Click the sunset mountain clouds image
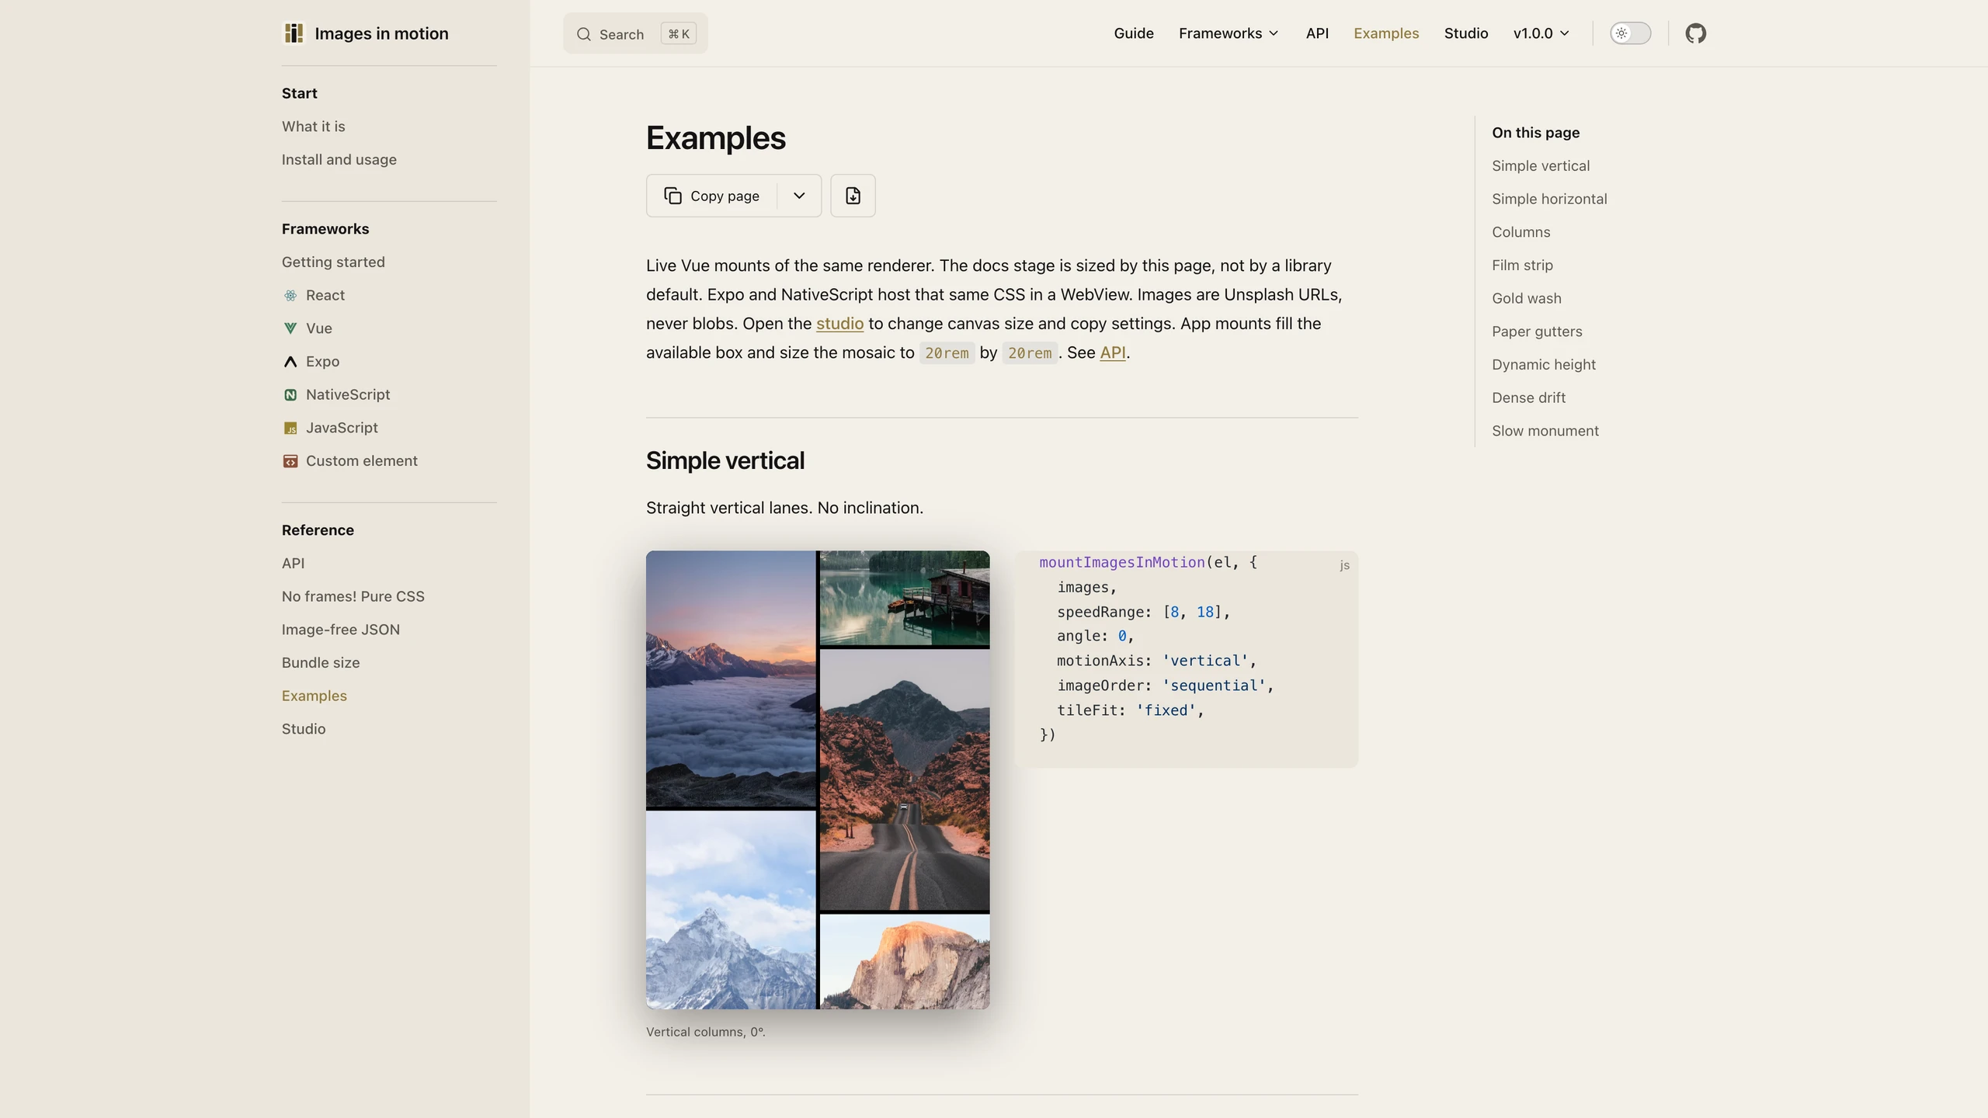The width and height of the screenshot is (1988, 1118). coord(731,679)
